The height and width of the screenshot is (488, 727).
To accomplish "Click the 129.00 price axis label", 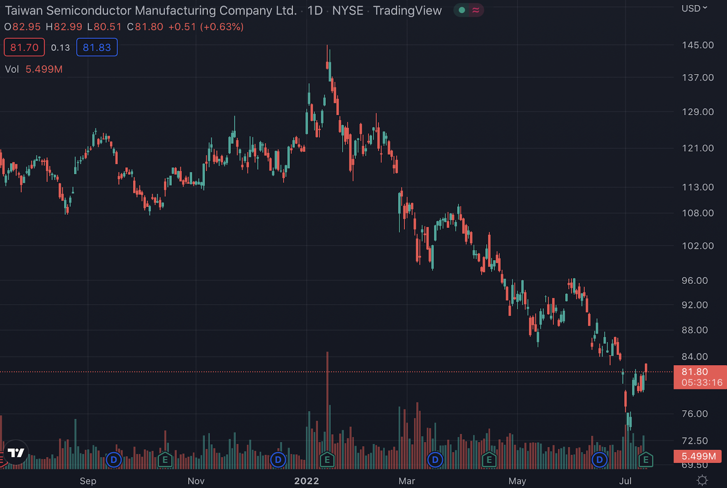I will click(697, 111).
